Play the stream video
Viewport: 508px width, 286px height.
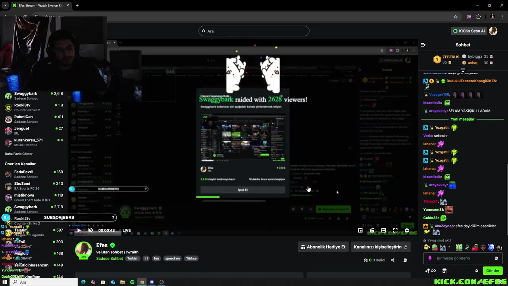pyautogui.click(x=79, y=230)
